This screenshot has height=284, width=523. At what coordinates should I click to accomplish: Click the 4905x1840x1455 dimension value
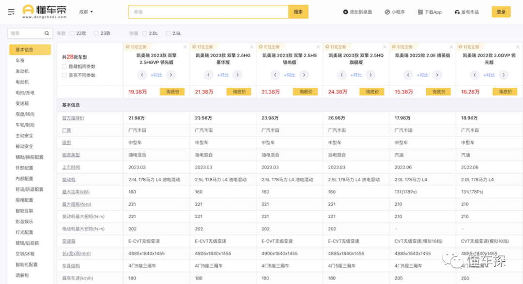click(213, 254)
